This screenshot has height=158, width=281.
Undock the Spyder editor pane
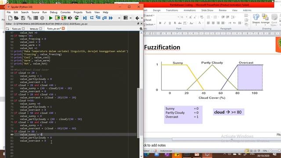tap(138, 24)
